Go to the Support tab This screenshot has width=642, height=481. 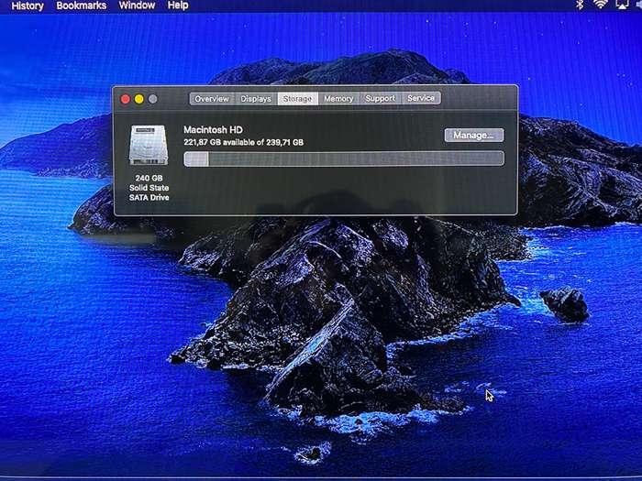[381, 98]
